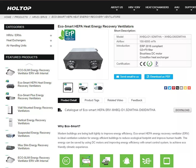Switch to the Feedback tab
The height and width of the screenshot is (168, 196).
(137, 100)
